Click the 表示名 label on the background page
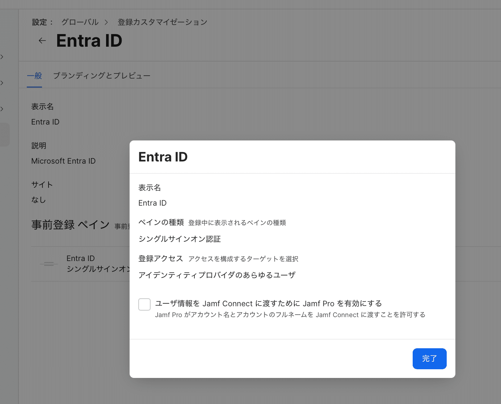This screenshot has height=404, width=501. (42, 106)
